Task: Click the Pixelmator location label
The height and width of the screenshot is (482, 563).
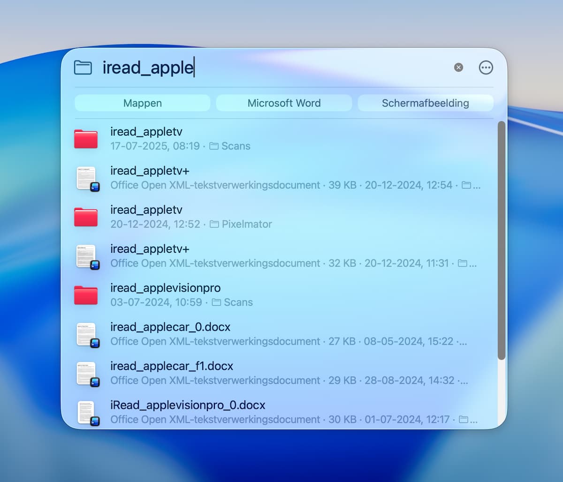Action: (246, 224)
